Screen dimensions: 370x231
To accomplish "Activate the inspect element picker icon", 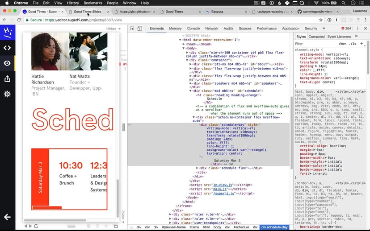I will (132, 29).
